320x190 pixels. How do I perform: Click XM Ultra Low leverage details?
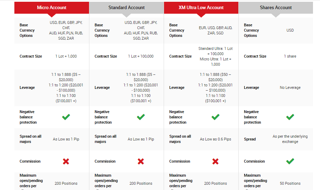(216, 87)
